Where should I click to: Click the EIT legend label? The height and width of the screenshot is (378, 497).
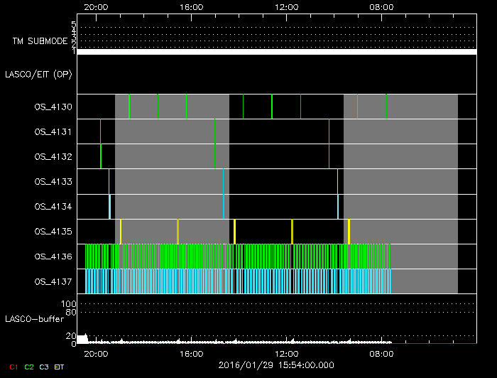pos(59,367)
